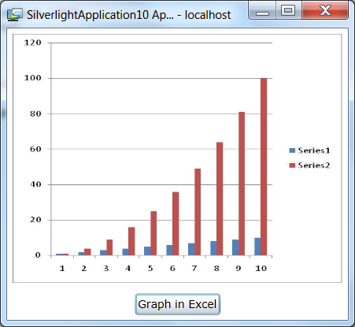
Task: Click the y-axis label 100
Action: click(x=33, y=78)
